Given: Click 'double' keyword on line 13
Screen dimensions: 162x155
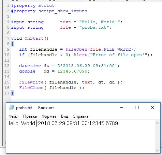Looking at the screenshot, I should [27, 71].
